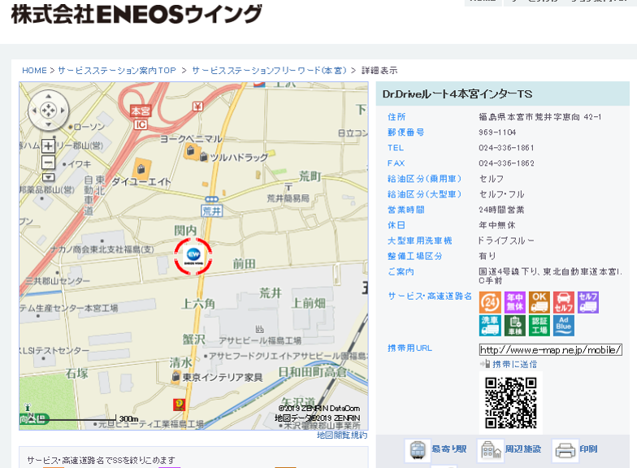
Task: Click the green 認証工場 certified shop icon
Action: coord(539,326)
